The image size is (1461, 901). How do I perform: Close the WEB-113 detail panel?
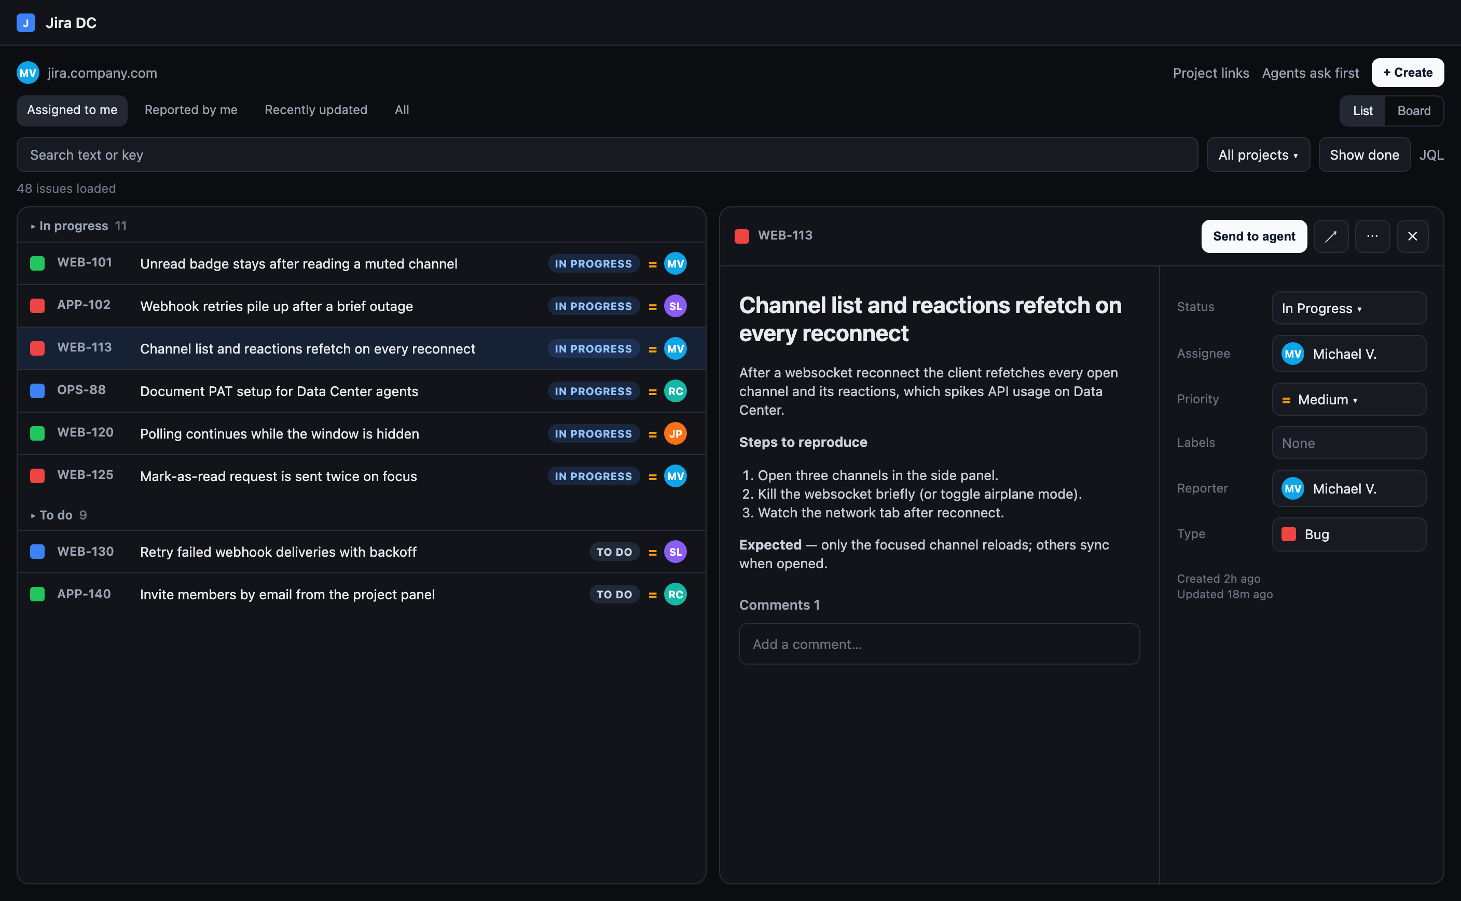(1412, 236)
